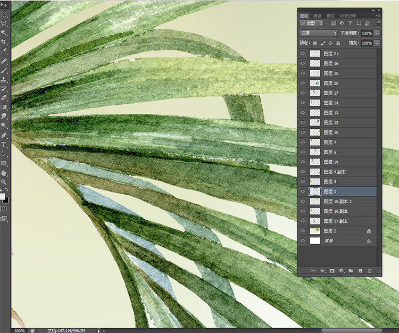Select the Eyedropper tool
The width and height of the screenshot is (399, 333).
[x=4, y=52]
